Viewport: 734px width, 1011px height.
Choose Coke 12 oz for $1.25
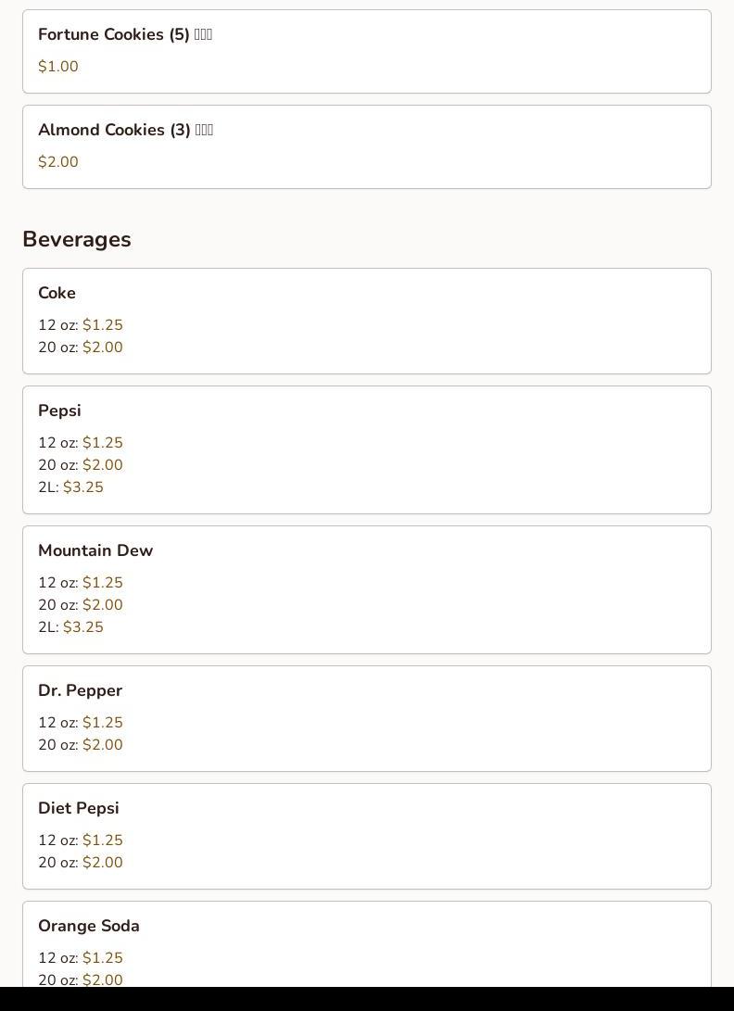point(102,325)
